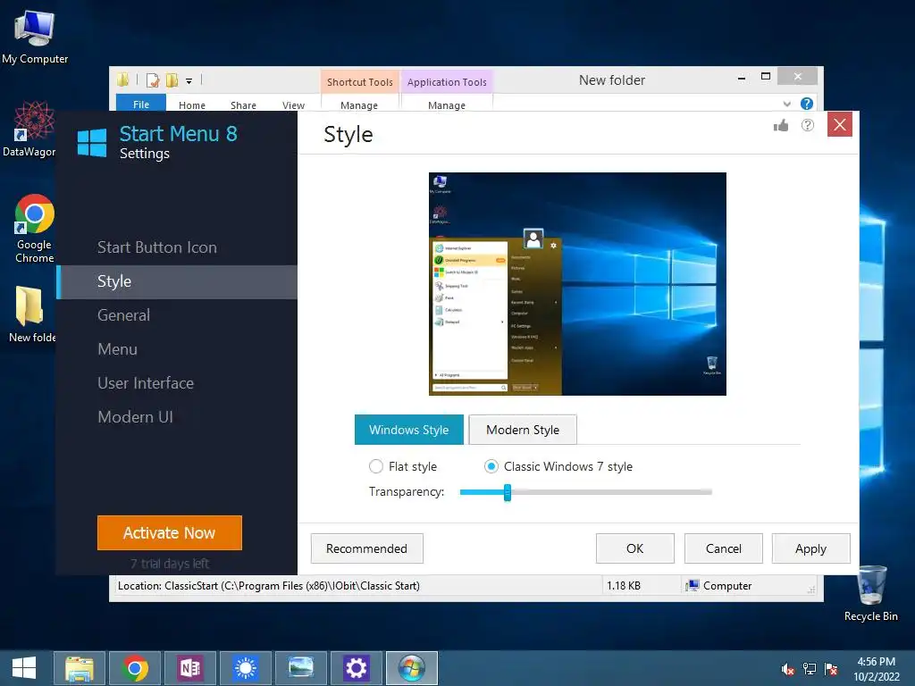Confirm settings with OK

(635, 549)
